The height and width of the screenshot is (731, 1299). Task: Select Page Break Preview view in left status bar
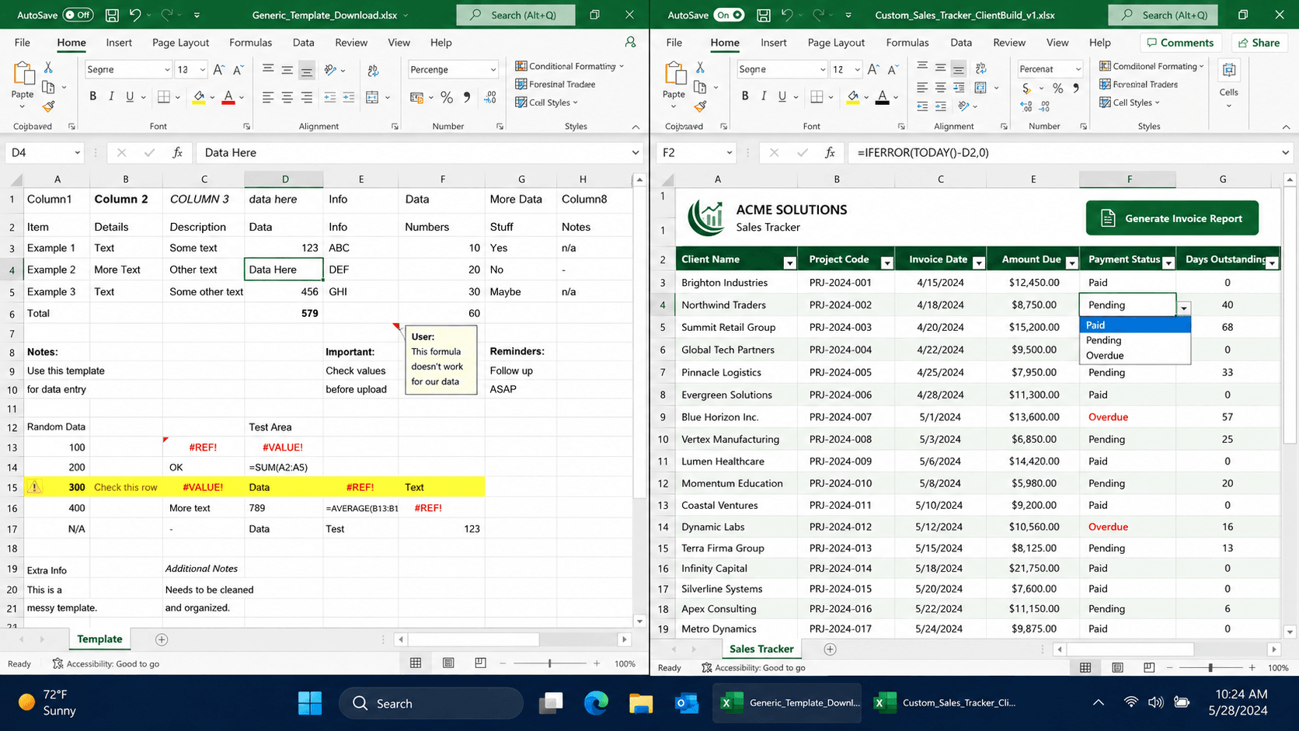point(480,663)
